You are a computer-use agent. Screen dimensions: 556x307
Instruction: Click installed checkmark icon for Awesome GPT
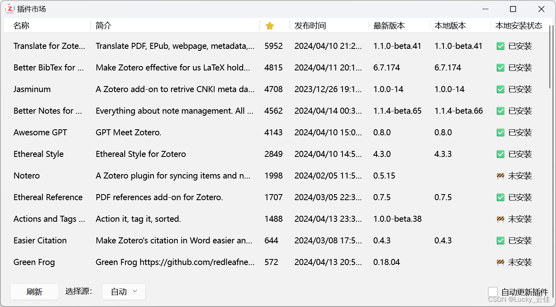[x=500, y=132]
